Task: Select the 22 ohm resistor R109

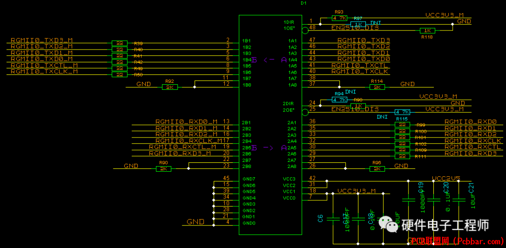Action: [x=402, y=150]
